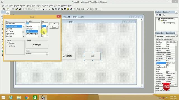Image resolution: width=179 pixels, height=100 pixels.
Task: Open the Visual Component Manager toolbar icon
Action: pos(71,9)
